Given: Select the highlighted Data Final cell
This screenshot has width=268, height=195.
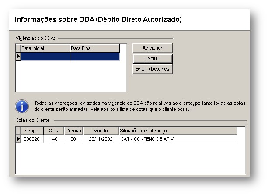Looking at the screenshot, I should [x=95, y=57].
